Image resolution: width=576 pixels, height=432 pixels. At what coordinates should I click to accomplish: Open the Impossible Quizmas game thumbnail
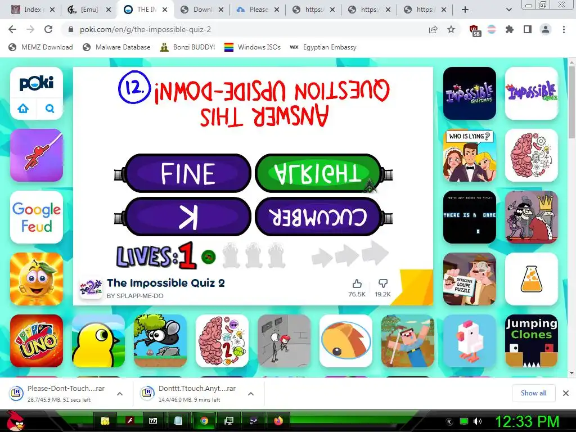pyautogui.click(x=470, y=93)
